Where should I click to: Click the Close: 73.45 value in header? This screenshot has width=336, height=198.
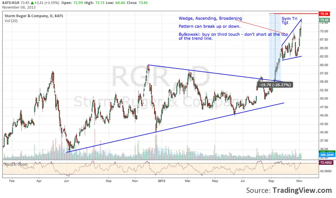pos(137,3)
